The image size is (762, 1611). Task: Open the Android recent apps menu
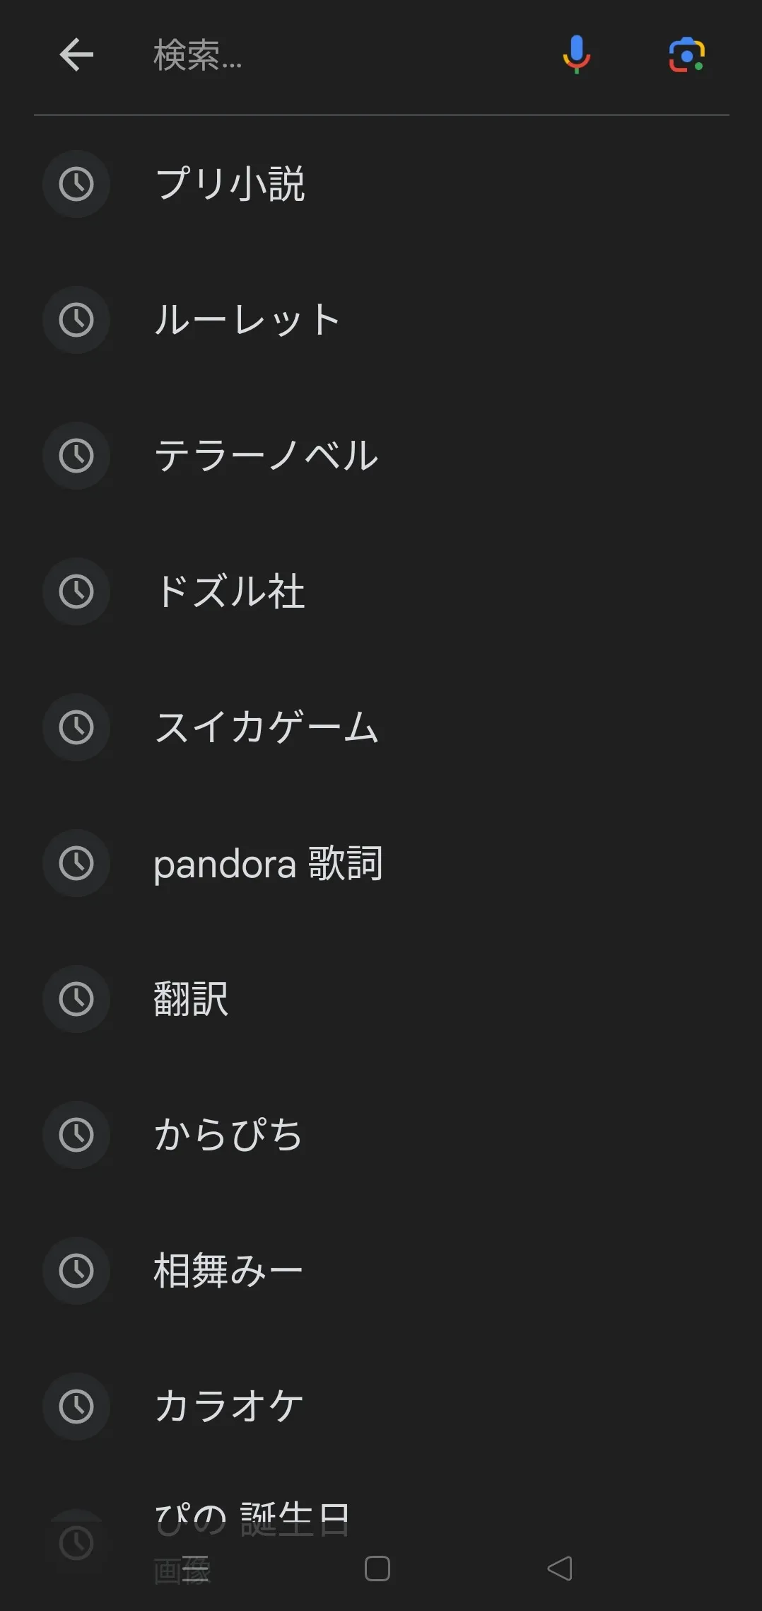click(x=196, y=1569)
